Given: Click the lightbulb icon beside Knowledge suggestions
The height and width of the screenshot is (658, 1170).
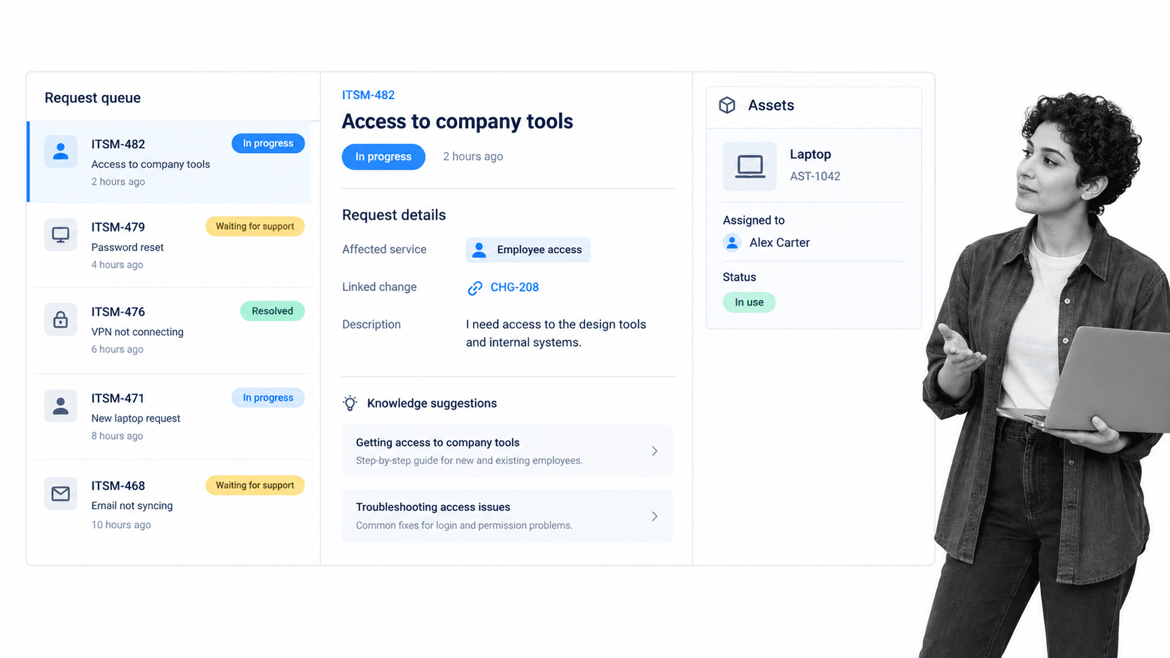Looking at the screenshot, I should point(350,403).
